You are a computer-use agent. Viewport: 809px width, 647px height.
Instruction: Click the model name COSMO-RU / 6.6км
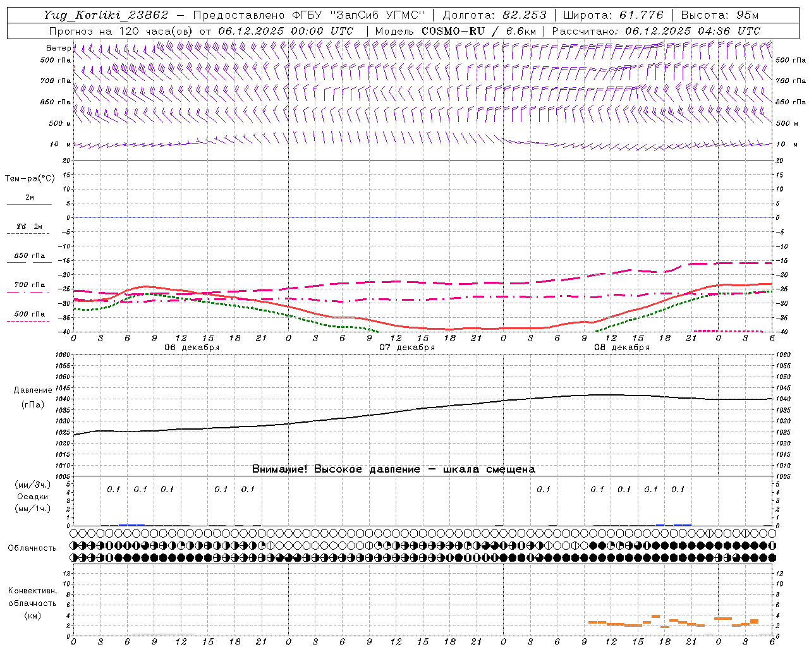[478, 31]
